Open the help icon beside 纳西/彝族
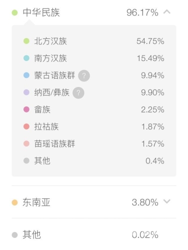This screenshot has height=250, width=188. pyautogui.click(x=78, y=93)
